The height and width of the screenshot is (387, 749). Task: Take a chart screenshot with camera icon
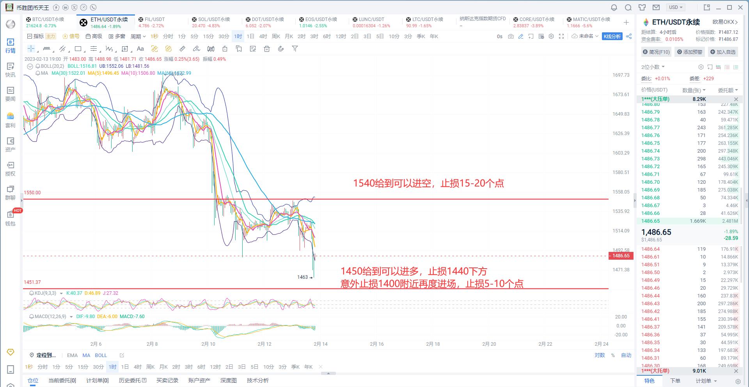click(x=511, y=36)
